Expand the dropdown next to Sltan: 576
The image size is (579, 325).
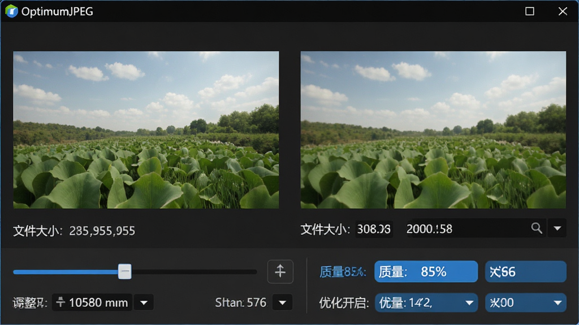pyautogui.click(x=283, y=302)
